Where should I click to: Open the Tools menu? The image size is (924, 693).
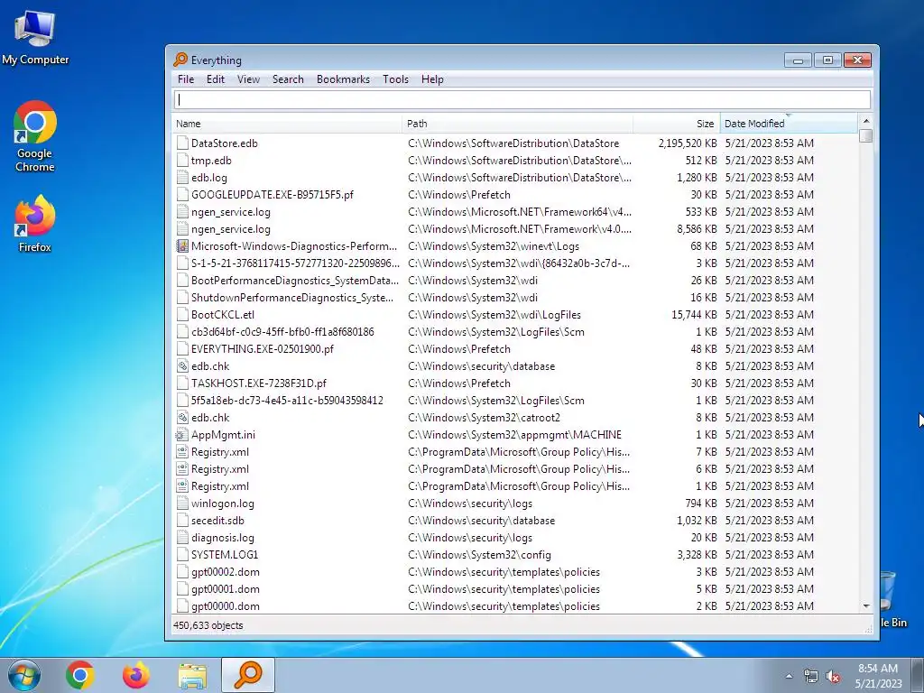point(395,79)
